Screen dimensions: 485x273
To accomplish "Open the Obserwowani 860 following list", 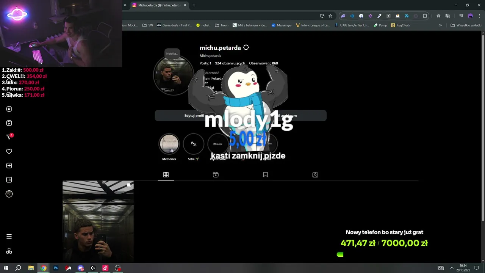I will [263, 63].
